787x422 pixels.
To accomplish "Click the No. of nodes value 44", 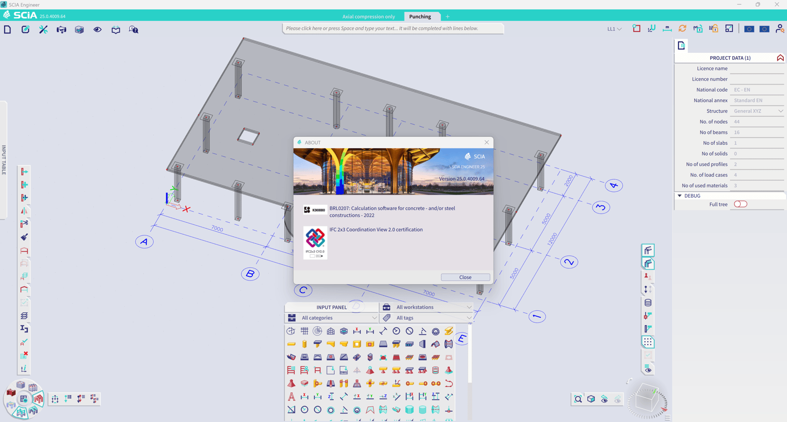I will [758, 122].
